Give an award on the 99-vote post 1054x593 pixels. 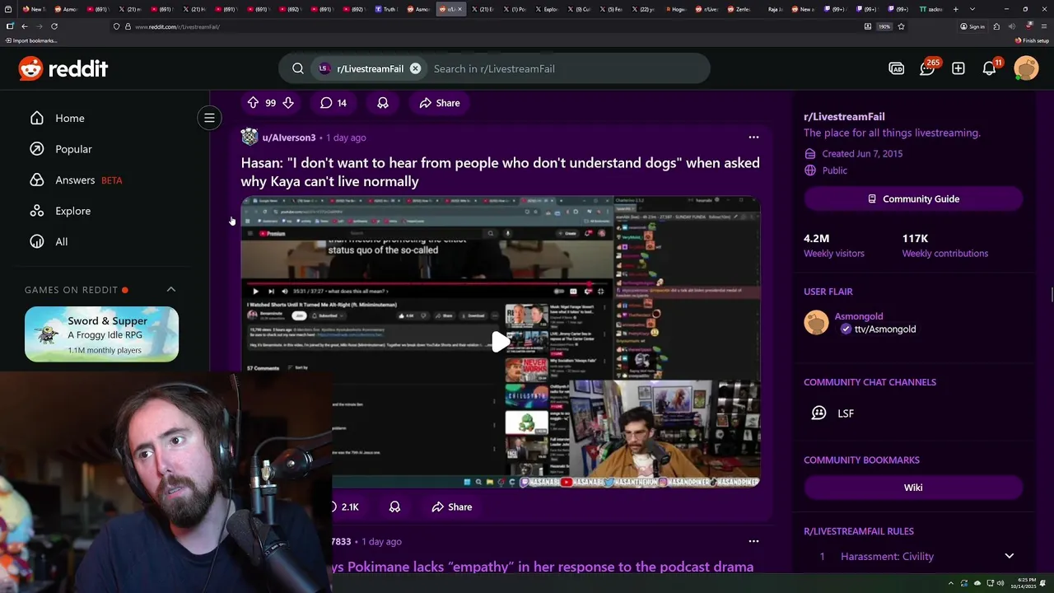(383, 103)
